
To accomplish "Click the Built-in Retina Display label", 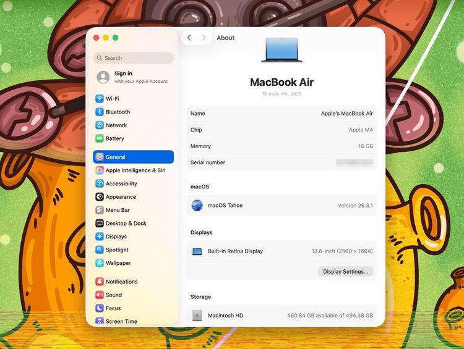I will [235, 251].
